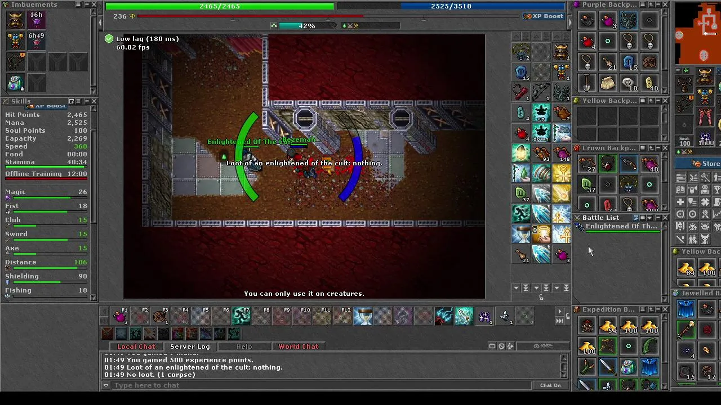This screenshot has height=405, width=721.
Task: Click gold coin stack of 84
Action: point(686,268)
